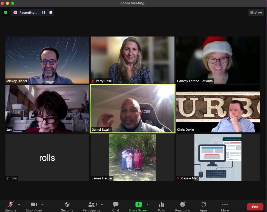Pause the meeting recording
This screenshot has height=212, width=267.
44,12
